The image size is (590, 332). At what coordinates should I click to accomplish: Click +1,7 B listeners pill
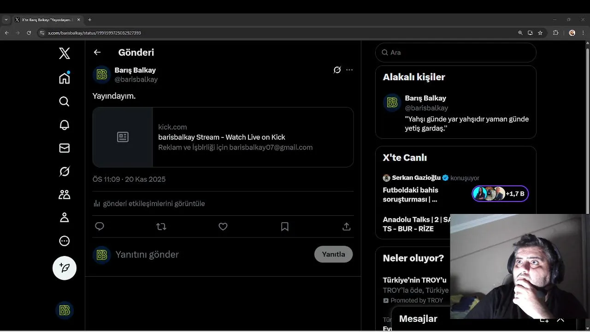tap(500, 194)
